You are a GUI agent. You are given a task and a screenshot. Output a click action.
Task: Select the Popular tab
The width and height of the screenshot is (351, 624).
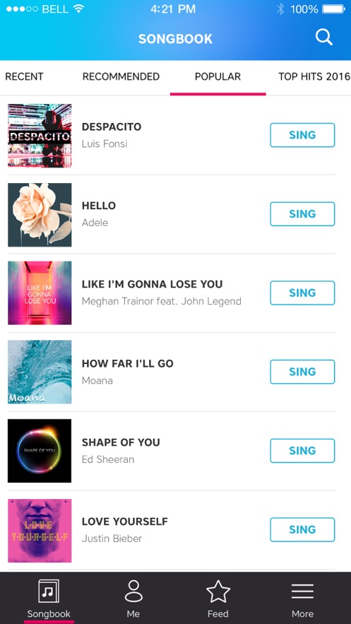coord(218,76)
